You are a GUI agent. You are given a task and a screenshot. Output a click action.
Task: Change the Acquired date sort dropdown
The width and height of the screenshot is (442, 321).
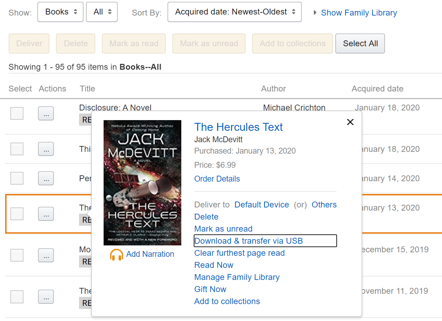tap(235, 12)
